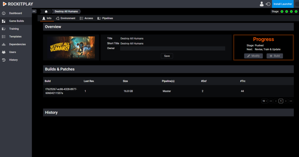
Task: Sort by the #Dxf column header
Action: pyautogui.click(x=204, y=81)
